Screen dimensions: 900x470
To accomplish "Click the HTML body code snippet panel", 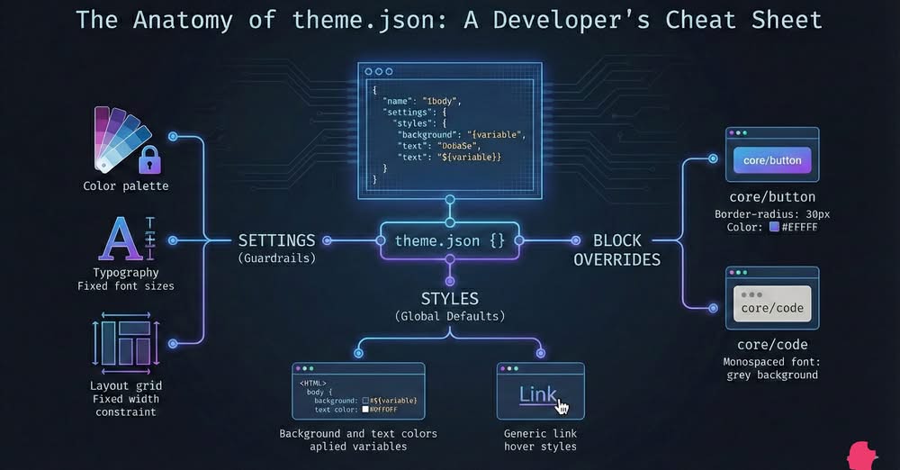I will [359, 392].
